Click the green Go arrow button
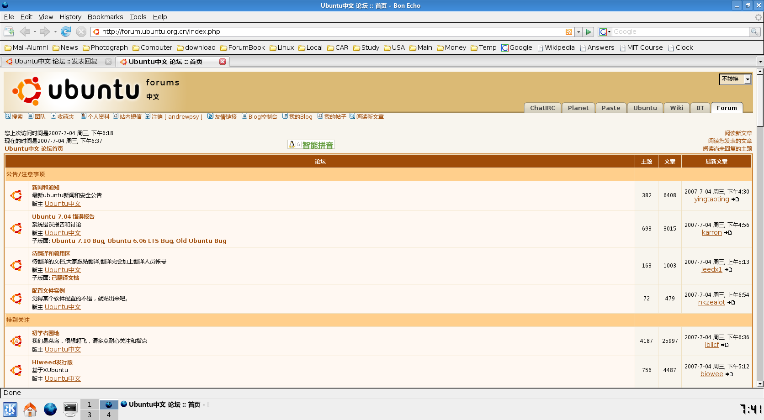Viewport: 764px width, 420px height. pyautogui.click(x=589, y=32)
